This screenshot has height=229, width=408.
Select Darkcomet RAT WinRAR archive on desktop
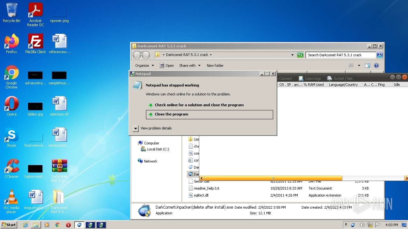(59, 171)
